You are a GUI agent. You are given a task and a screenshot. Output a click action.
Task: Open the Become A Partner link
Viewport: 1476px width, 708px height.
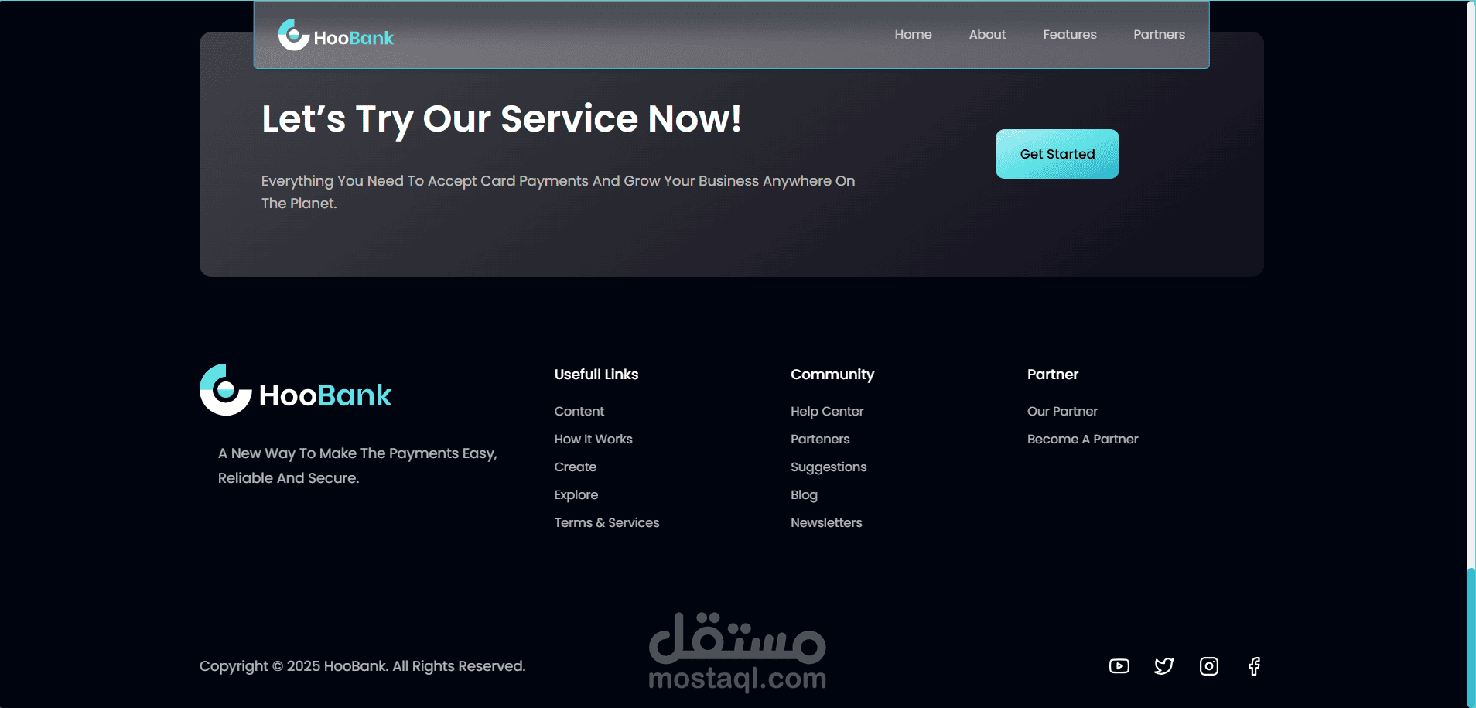(x=1082, y=439)
